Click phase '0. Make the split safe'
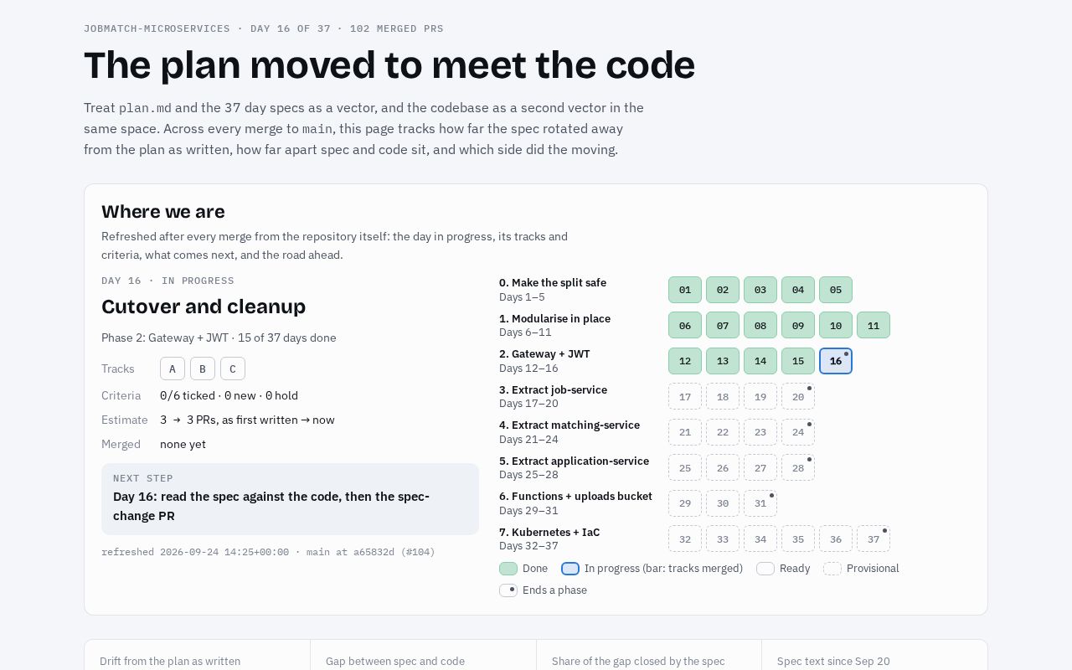Viewport: 1072px width, 670px height. click(553, 283)
